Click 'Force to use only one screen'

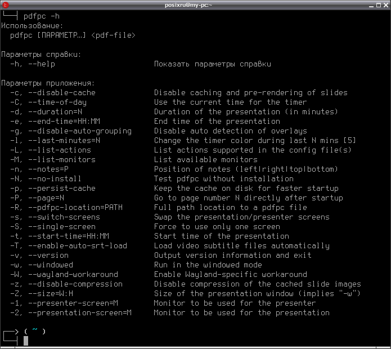[x=217, y=226]
